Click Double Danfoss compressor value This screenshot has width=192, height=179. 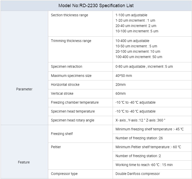(x=138, y=174)
